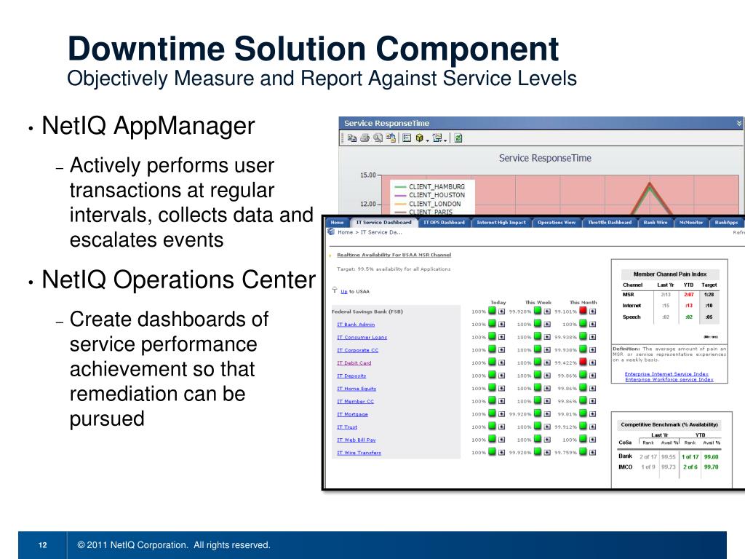Click the IMCO YTD avail value 99.70
The height and width of the screenshot is (559, 745).
(712, 467)
